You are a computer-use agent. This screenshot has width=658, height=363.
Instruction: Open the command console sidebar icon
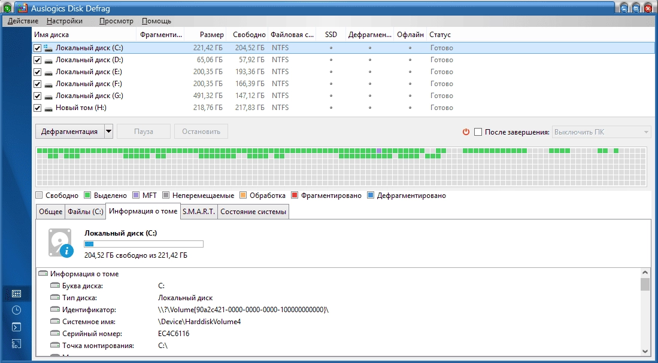click(x=16, y=327)
